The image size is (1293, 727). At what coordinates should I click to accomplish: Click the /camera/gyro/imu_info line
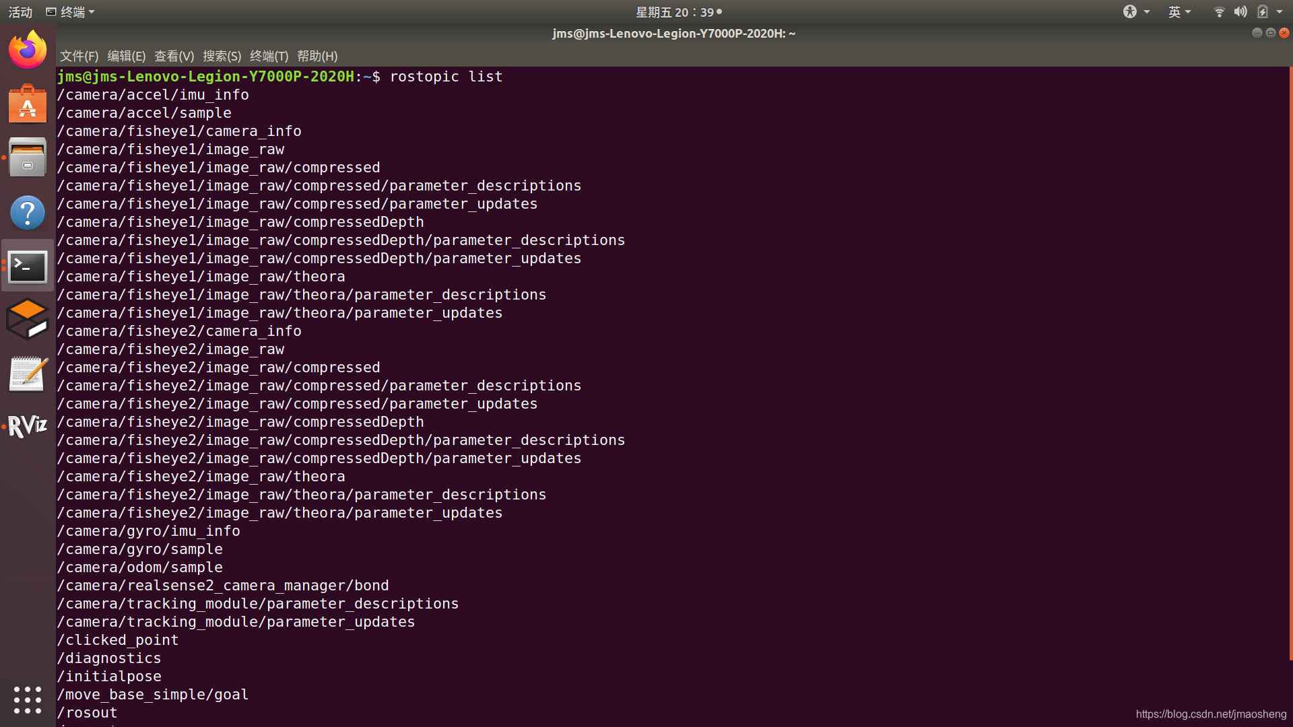[x=148, y=530]
